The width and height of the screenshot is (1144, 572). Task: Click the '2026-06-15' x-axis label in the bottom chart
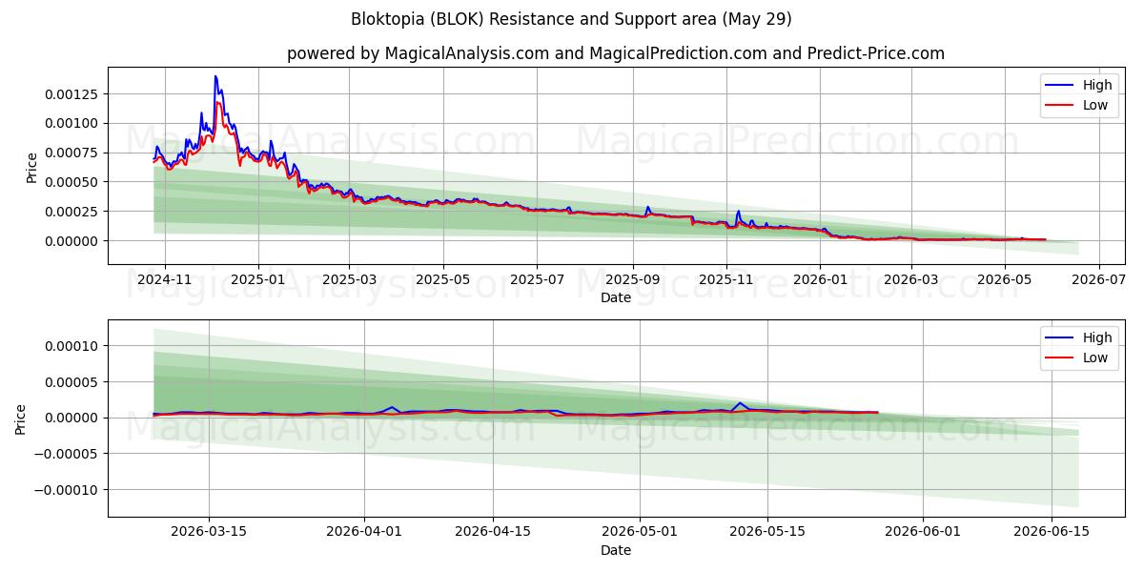pos(1051,532)
